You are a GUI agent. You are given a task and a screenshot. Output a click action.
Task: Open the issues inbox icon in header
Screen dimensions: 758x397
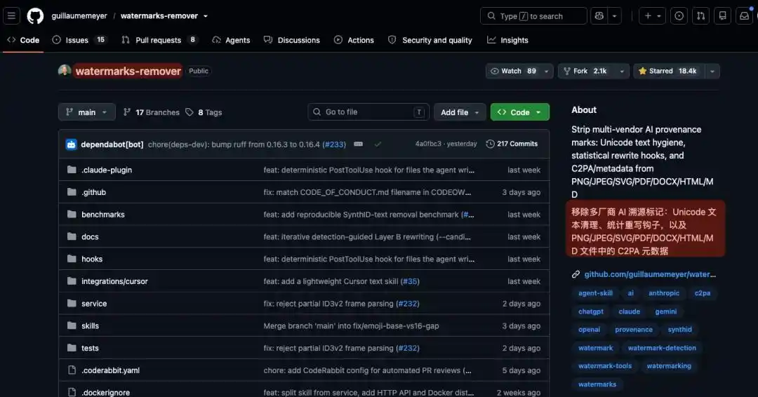coord(679,16)
